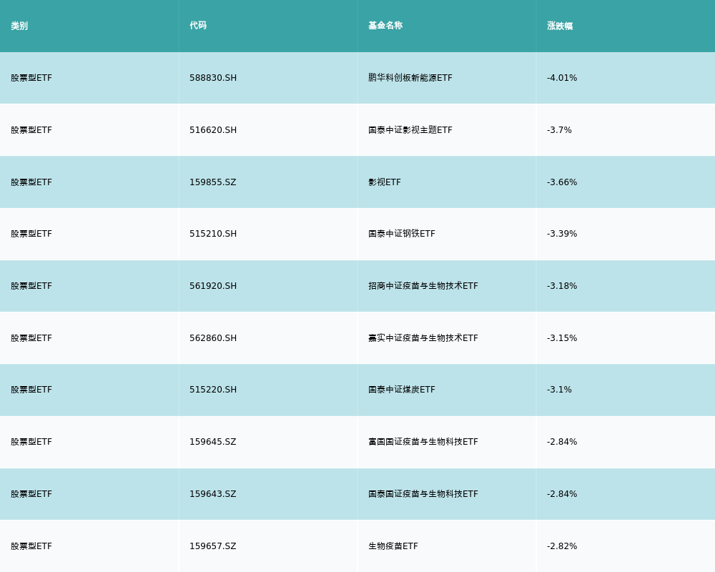Click 股票型ETF in the 515210.SH row

[31, 234]
